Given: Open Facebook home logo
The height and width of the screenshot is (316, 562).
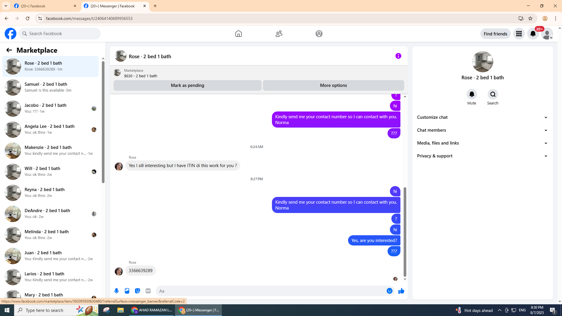Looking at the screenshot, I should pos(11,34).
